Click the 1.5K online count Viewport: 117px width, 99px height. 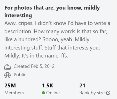48,86
